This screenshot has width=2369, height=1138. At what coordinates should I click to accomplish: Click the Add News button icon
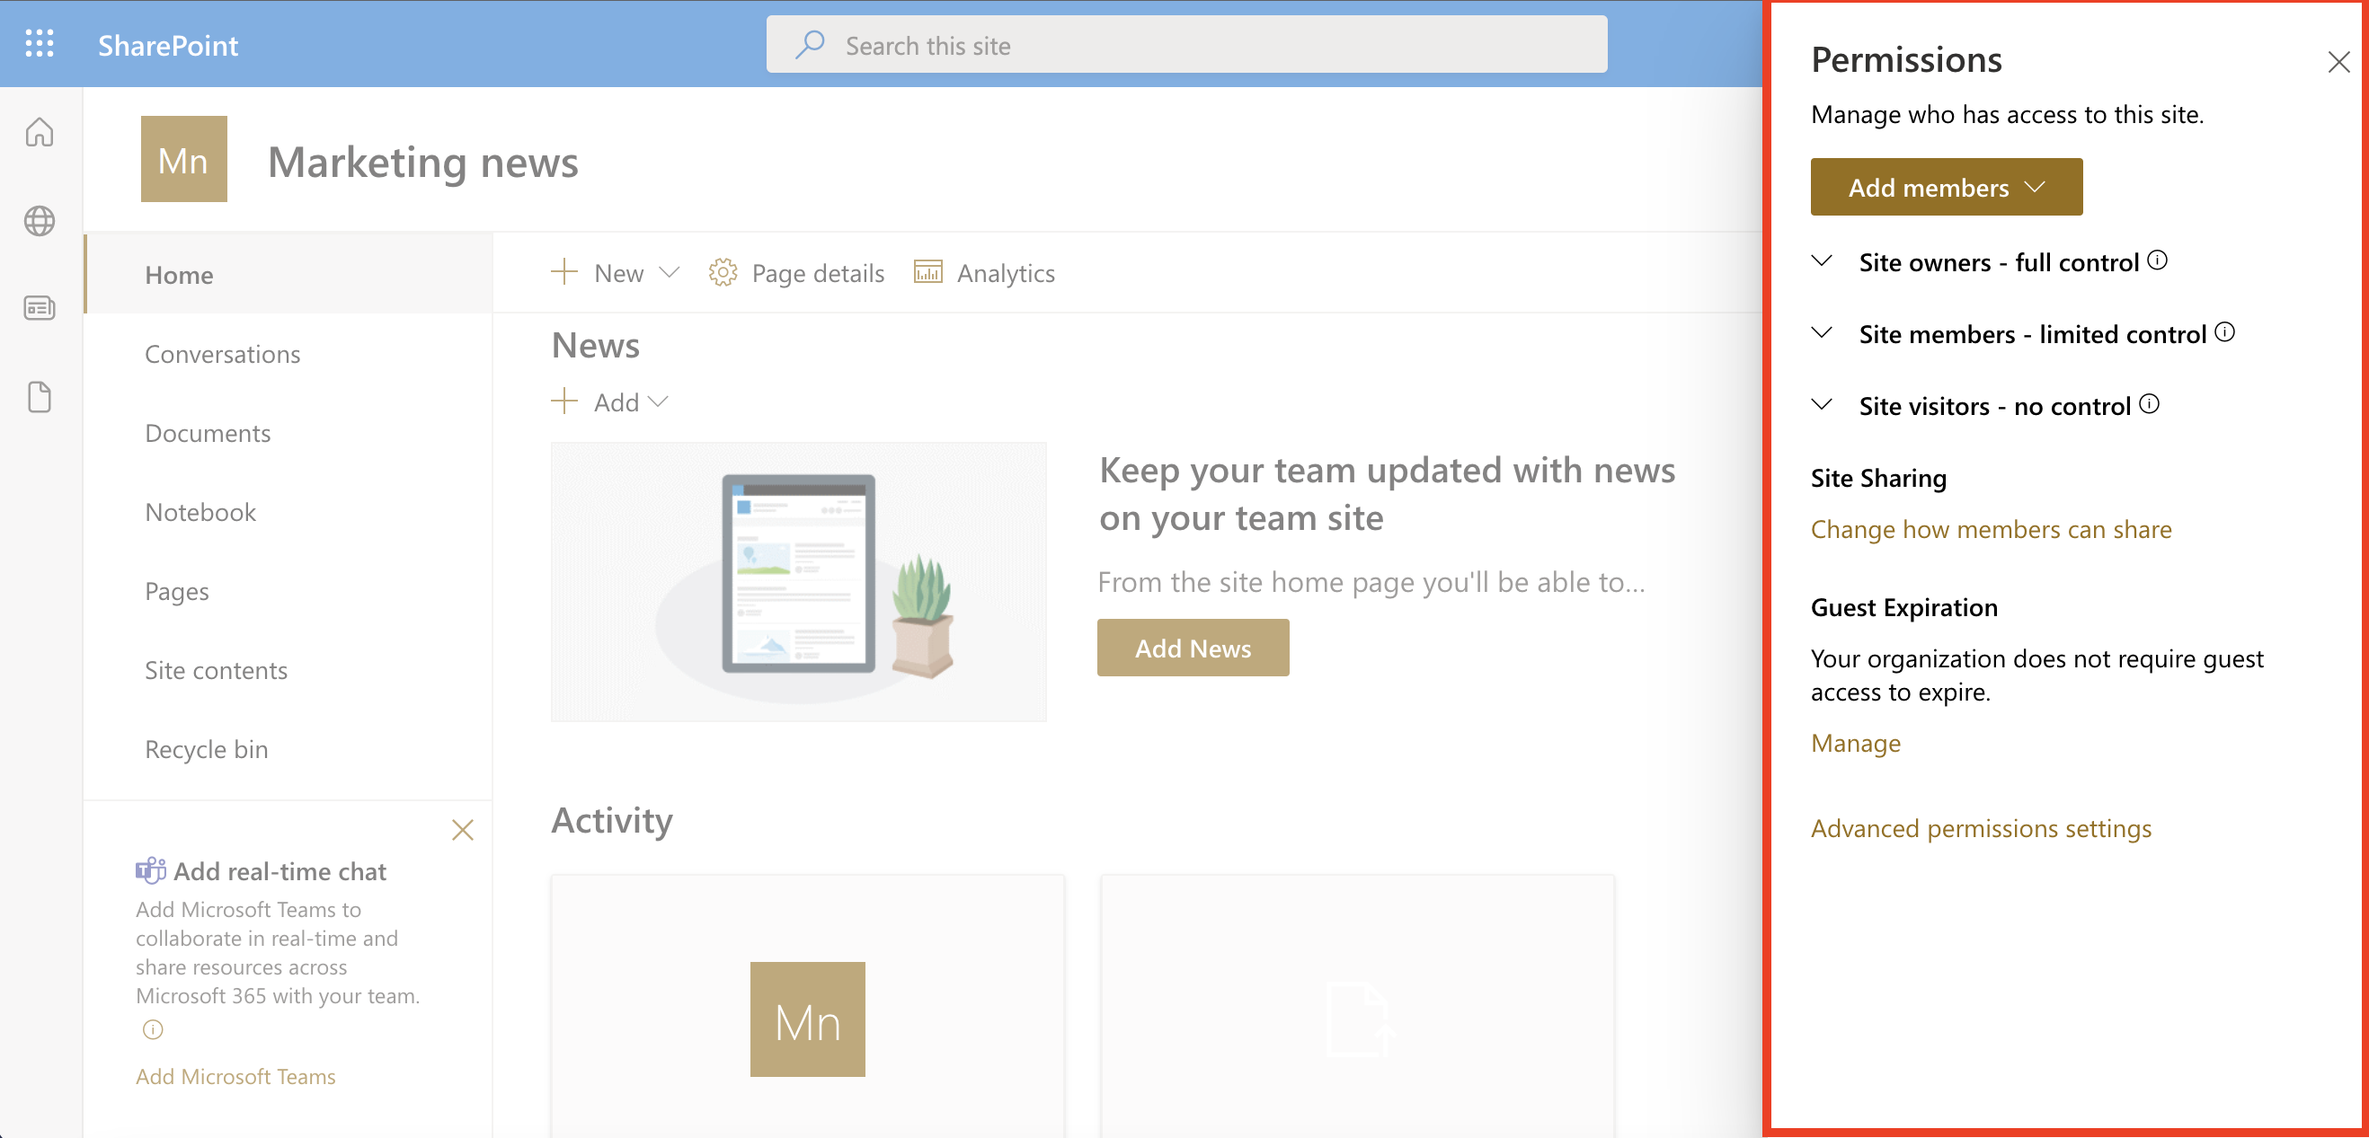(x=1192, y=648)
